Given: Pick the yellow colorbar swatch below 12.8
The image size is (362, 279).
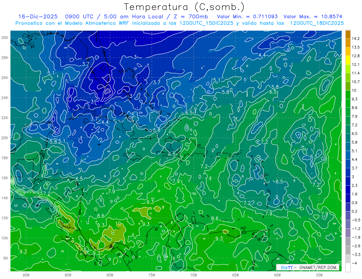Looking at the screenshot, I should point(348,60).
